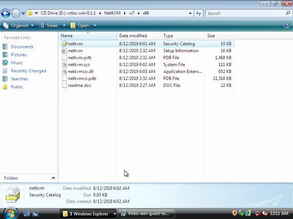Click Show Desktop in Quick Launch
This screenshot has height=219, width=293.
pyautogui.click(x=26, y=214)
